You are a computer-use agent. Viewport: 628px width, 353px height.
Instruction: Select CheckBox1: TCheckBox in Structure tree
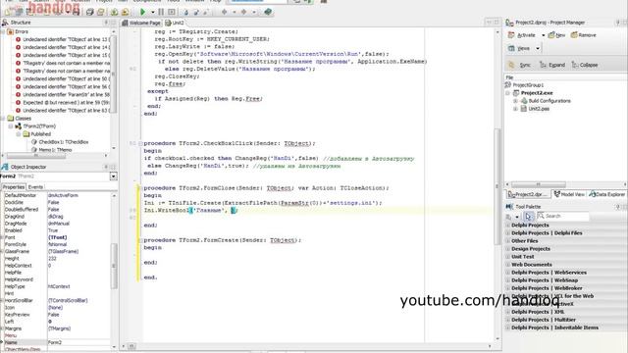pyautogui.click(x=63, y=141)
